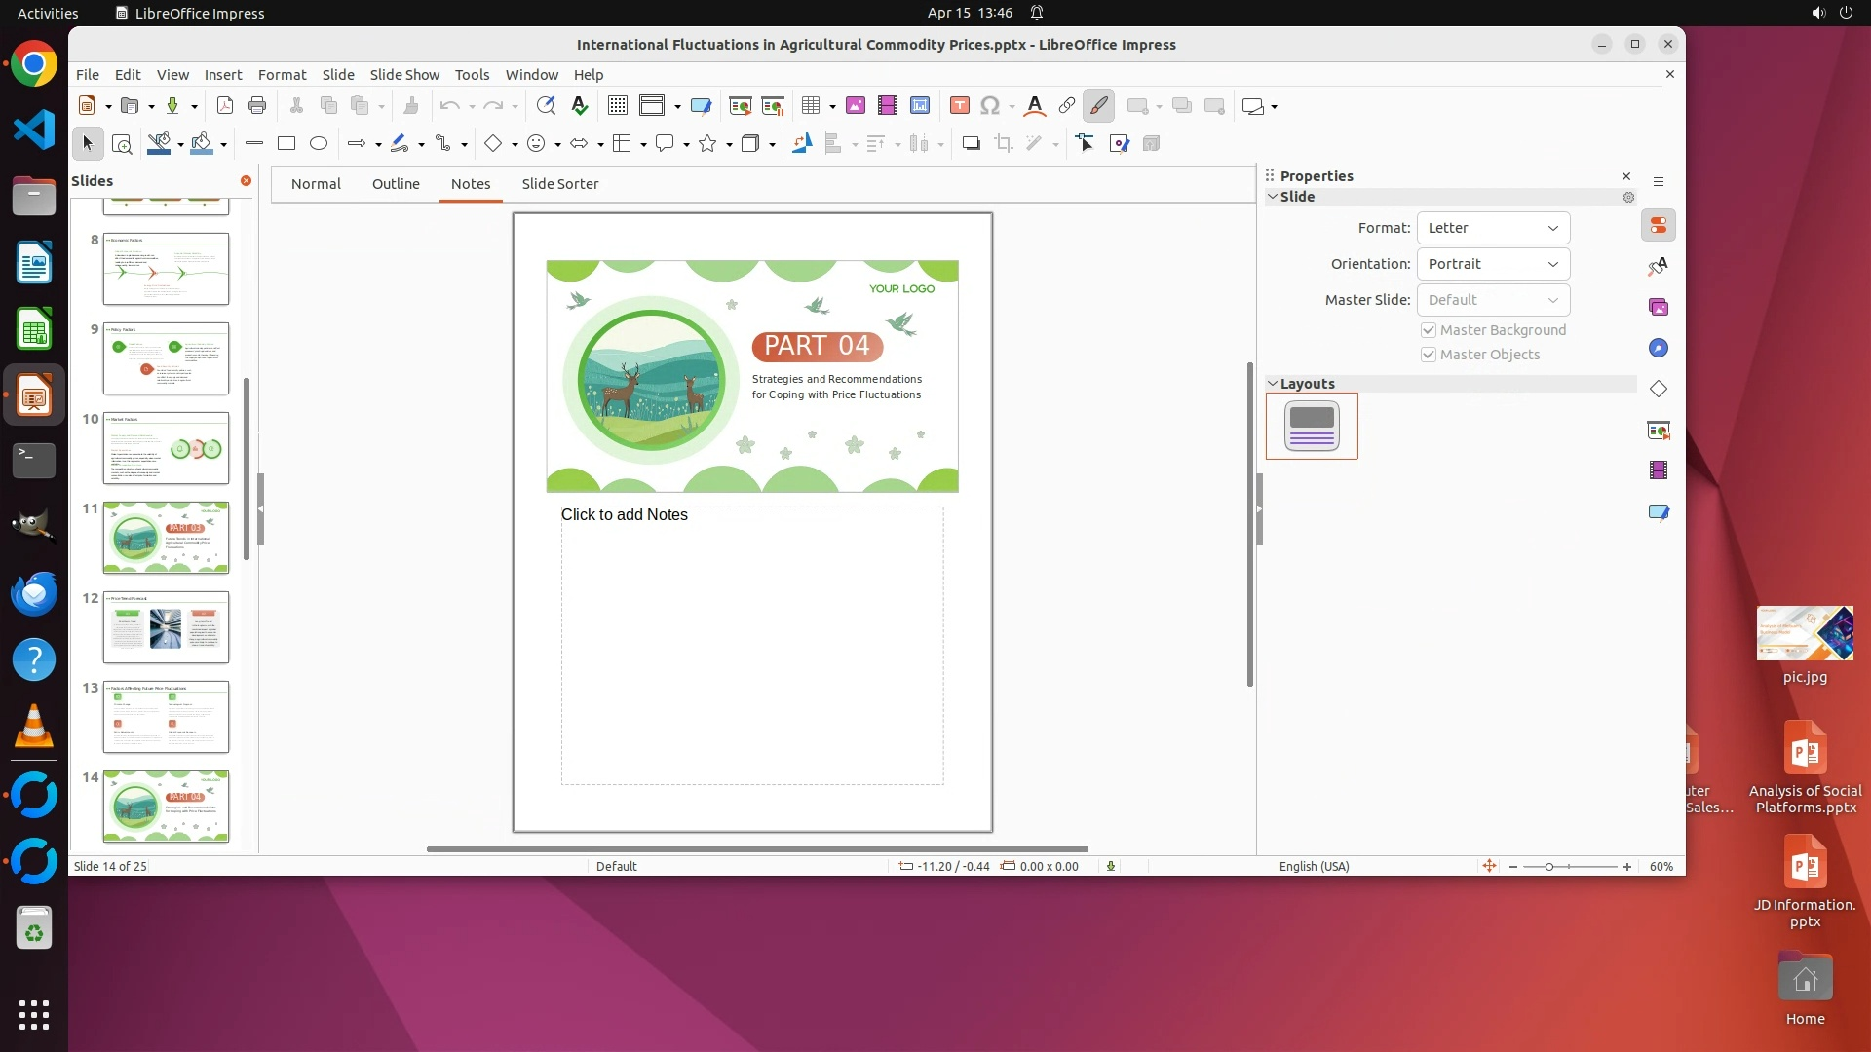
Task: Click the Print toolbar icon
Action: pyautogui.click(x=257, y=106)
